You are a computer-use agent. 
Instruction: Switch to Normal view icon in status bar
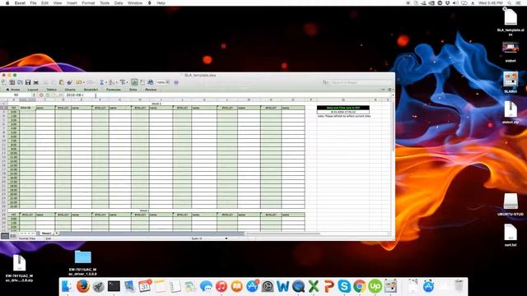pyautogui.click(x=5, y=236)
